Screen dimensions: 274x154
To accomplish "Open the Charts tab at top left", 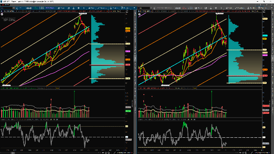I will (x=5, y=5).
